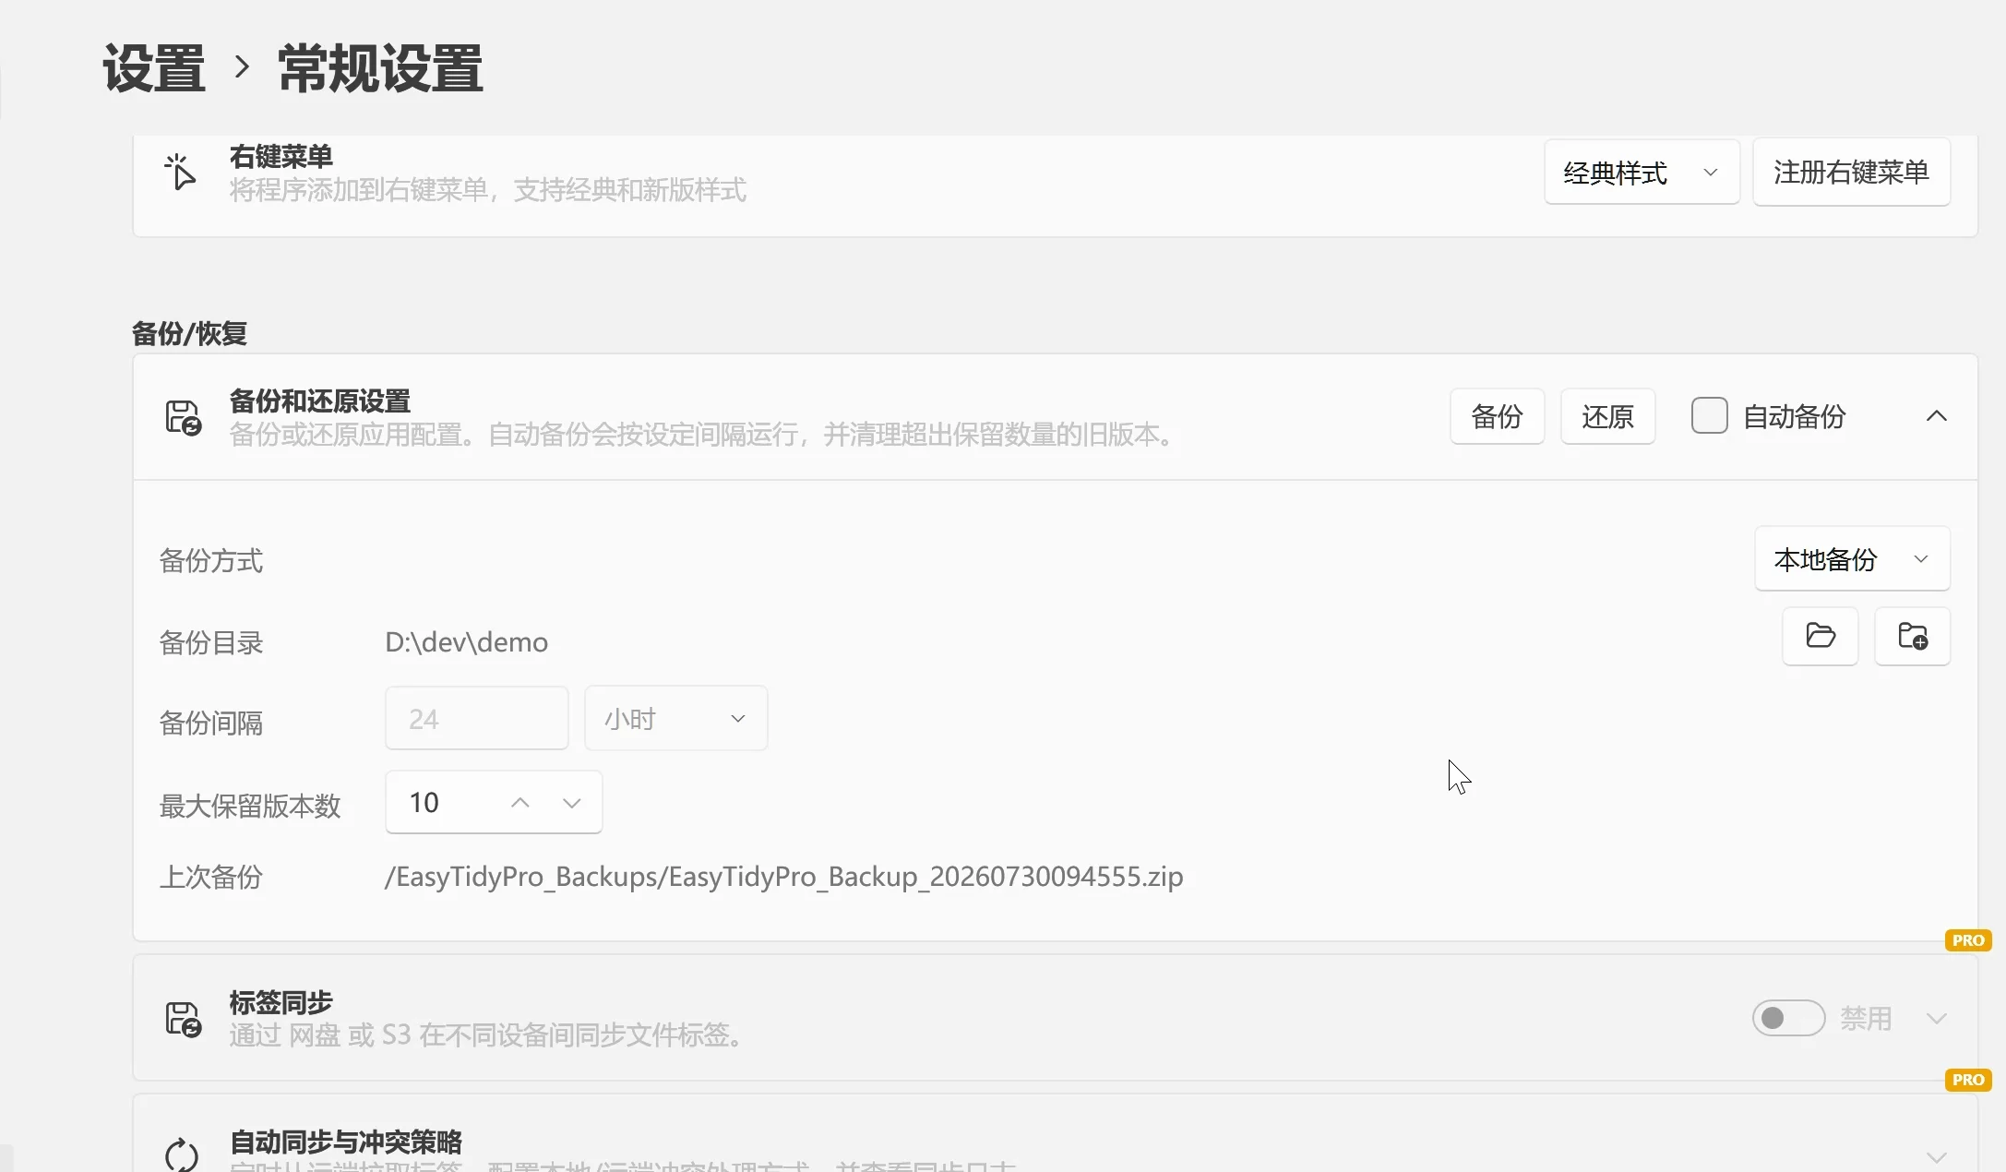The image size is (2006, 1172).
Task: Click the 右键菜单 setting title
Action: tap(281, 157)
